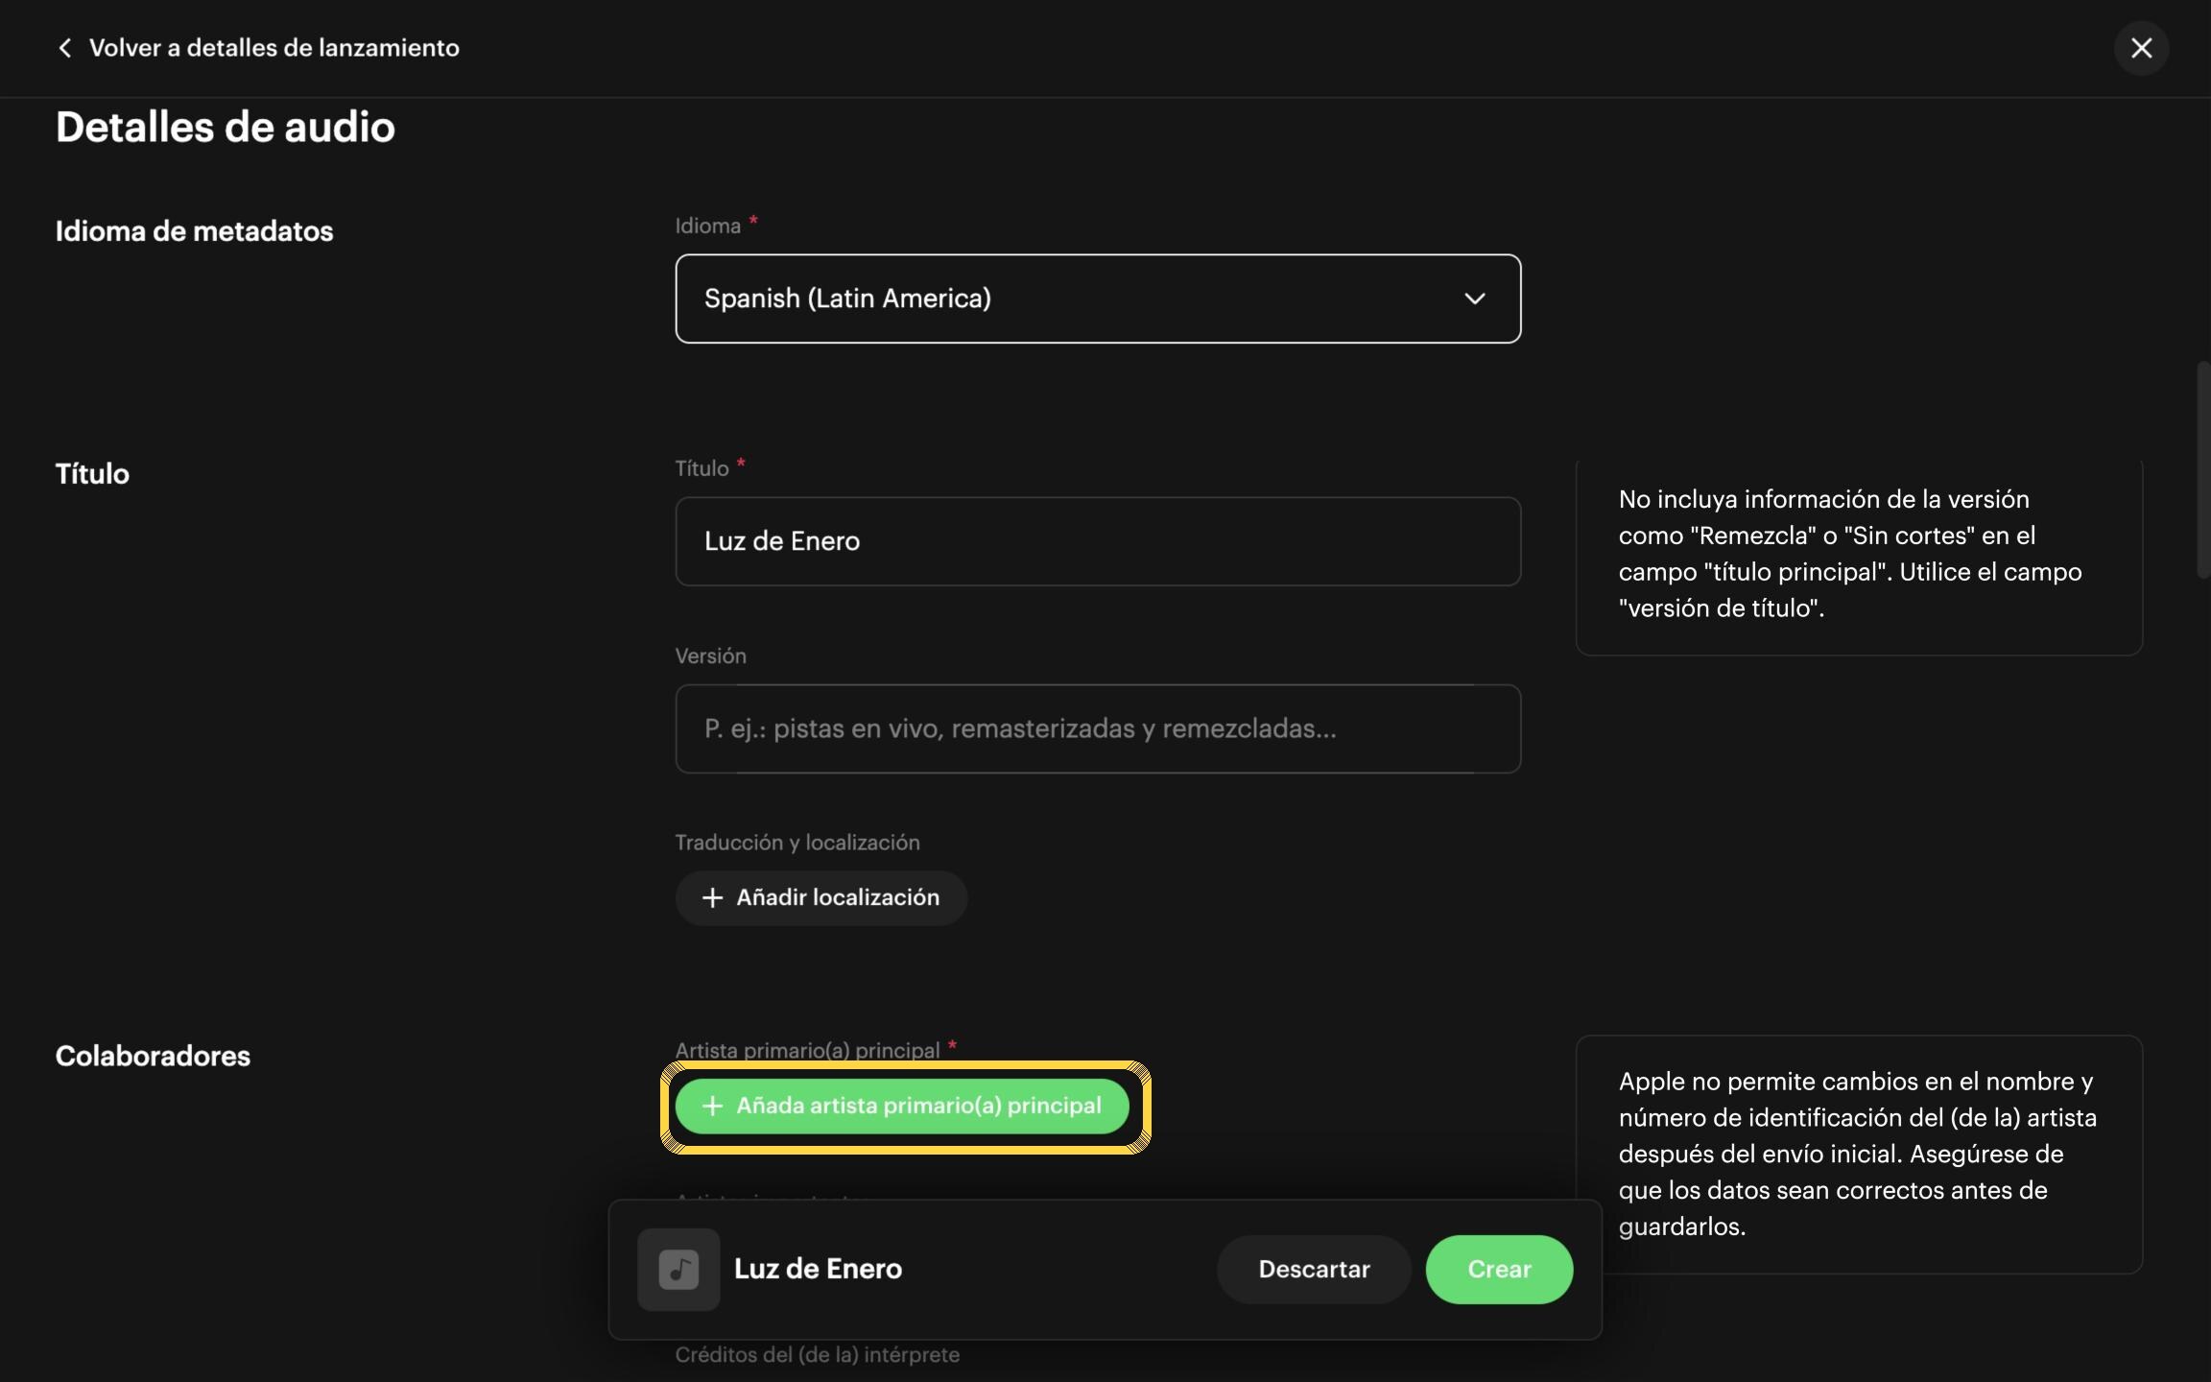Click Añadir localización button
Viewport: 2211px width, 1382px height.
820,897
